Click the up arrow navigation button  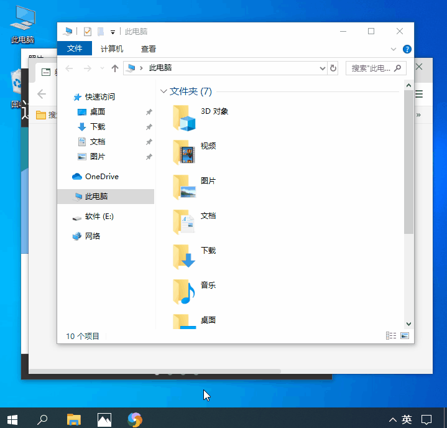pos(114,68)
